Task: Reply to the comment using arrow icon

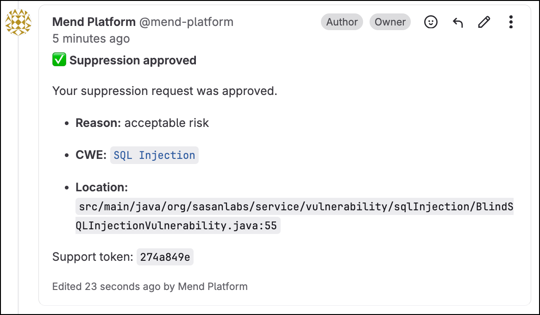Action: coord(458,22)
